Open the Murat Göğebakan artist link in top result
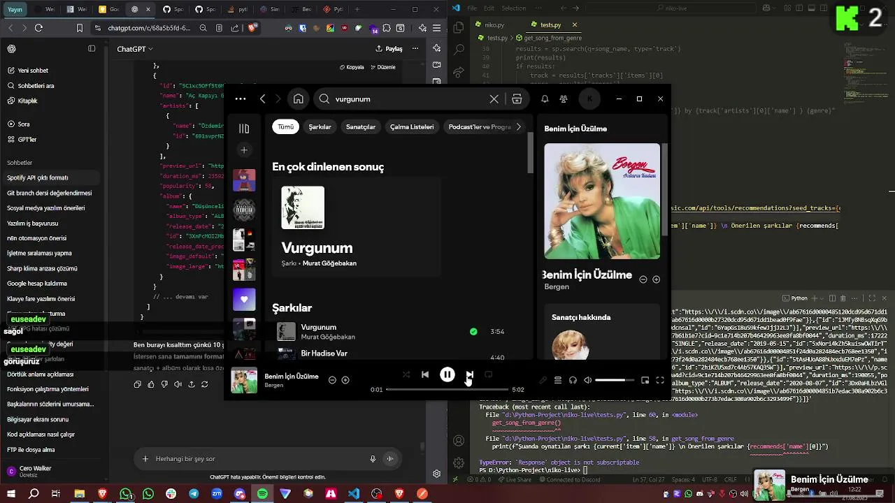Screen dimensions: 895x503 [x=329, y=263]
